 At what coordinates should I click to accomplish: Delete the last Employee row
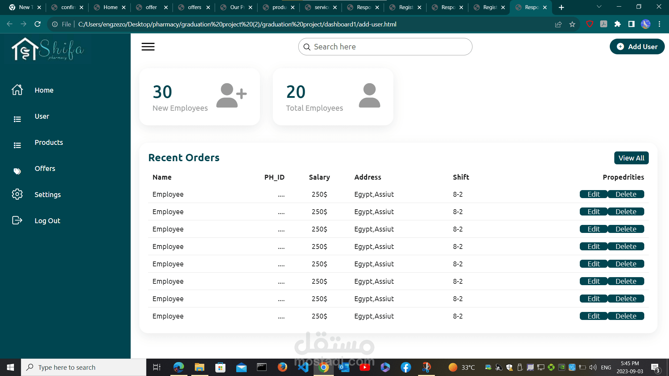click(x=626, y=316)
